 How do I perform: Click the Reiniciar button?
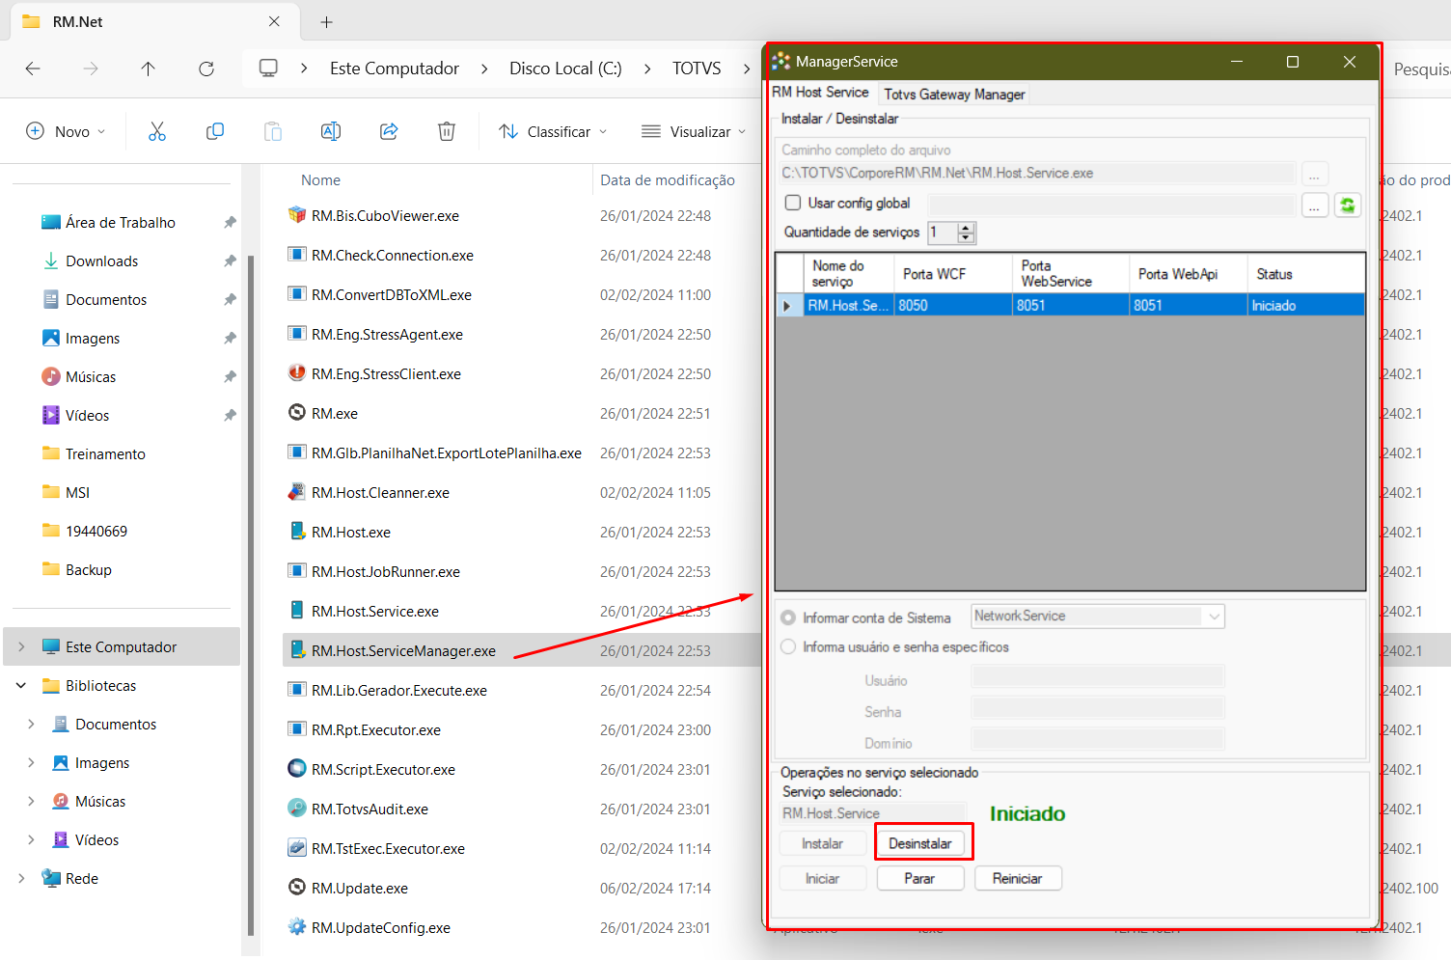coord(1017,878)
